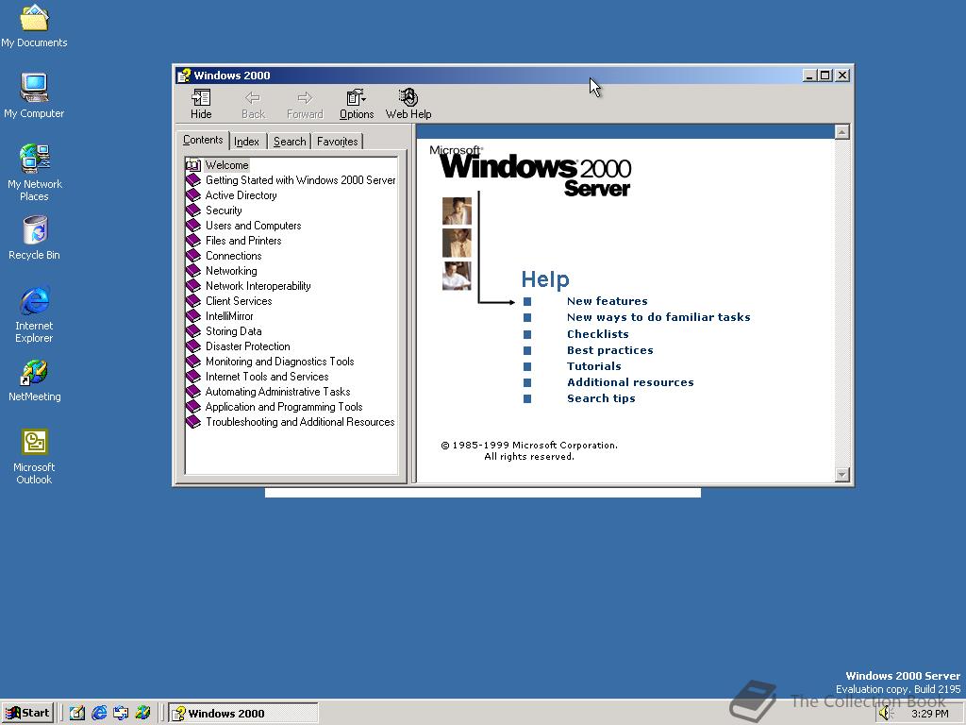Select Troubleshooting and Additional Resources topic text
Screen dimensions: 966x725
(300, 422)
